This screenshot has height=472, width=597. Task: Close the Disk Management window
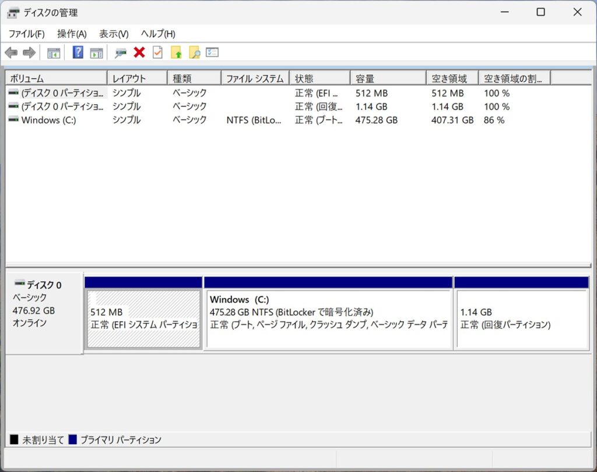[x=577, y=12]
